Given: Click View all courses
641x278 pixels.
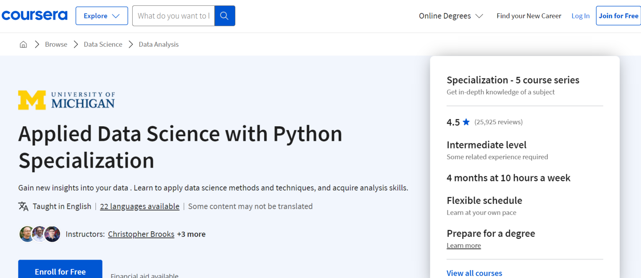Looking at the screenshot, I should 474,273.
